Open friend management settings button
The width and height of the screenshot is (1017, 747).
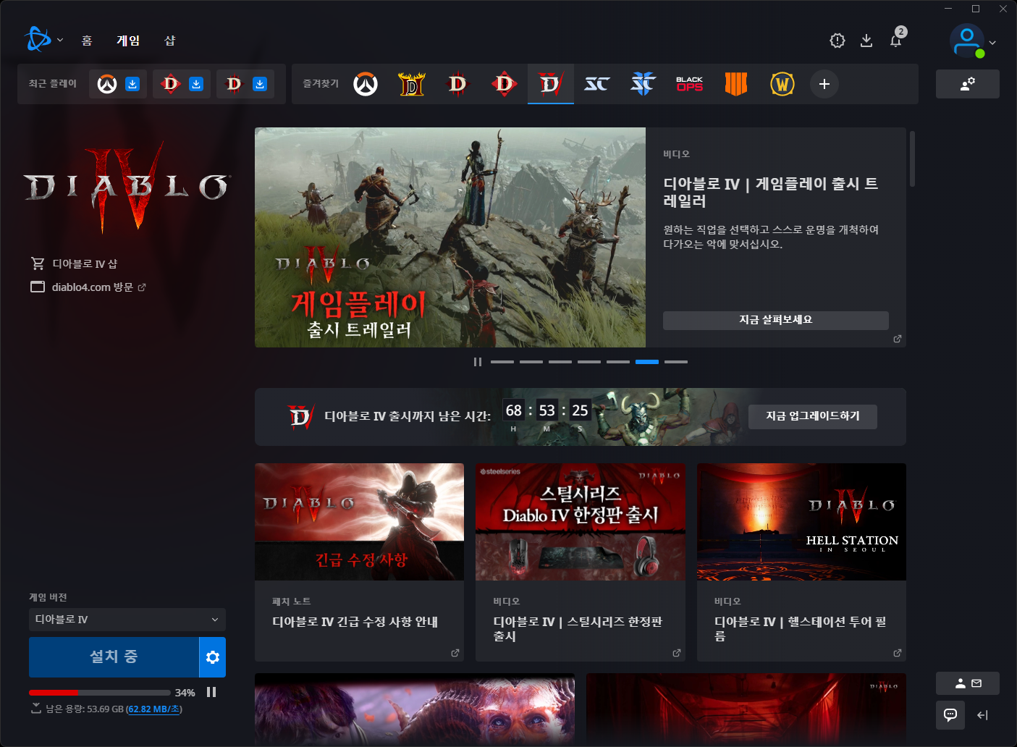968,84
